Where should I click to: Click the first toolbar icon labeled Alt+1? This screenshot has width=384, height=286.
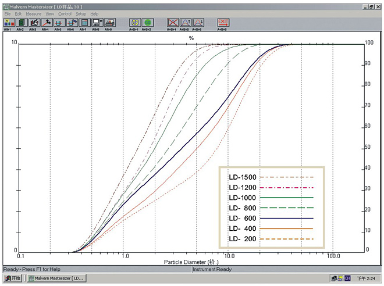[x=8, y=23]
